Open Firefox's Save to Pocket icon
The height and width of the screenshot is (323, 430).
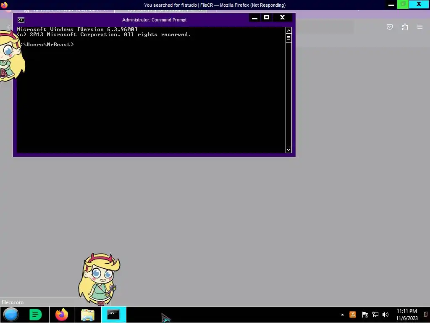pos(389,27)
